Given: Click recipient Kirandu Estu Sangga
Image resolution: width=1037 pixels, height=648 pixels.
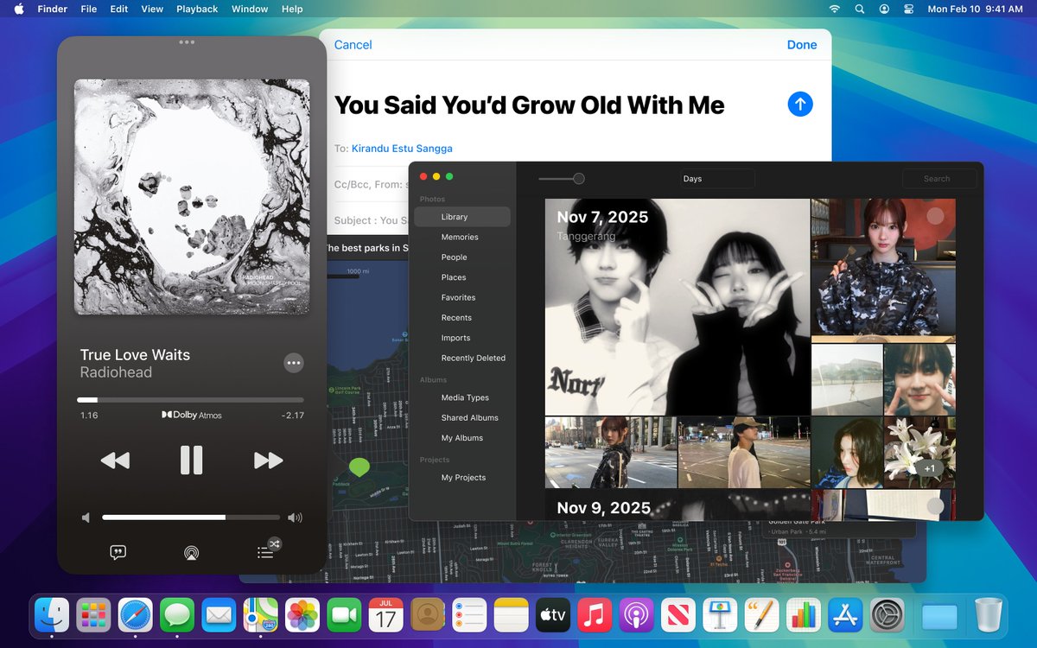Looking at the screenshot, I should click(402, 149).
